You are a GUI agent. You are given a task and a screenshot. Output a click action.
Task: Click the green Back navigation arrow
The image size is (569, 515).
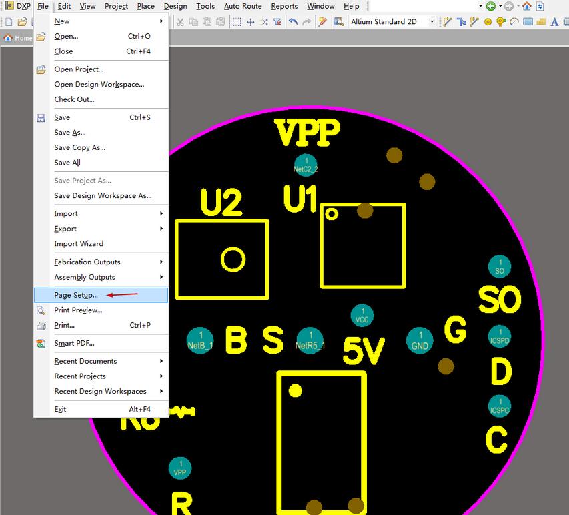(490, 6)
